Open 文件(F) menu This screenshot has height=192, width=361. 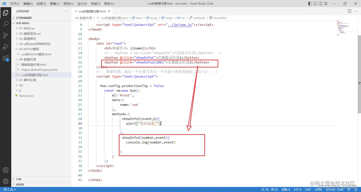click(x=15, y=4)
